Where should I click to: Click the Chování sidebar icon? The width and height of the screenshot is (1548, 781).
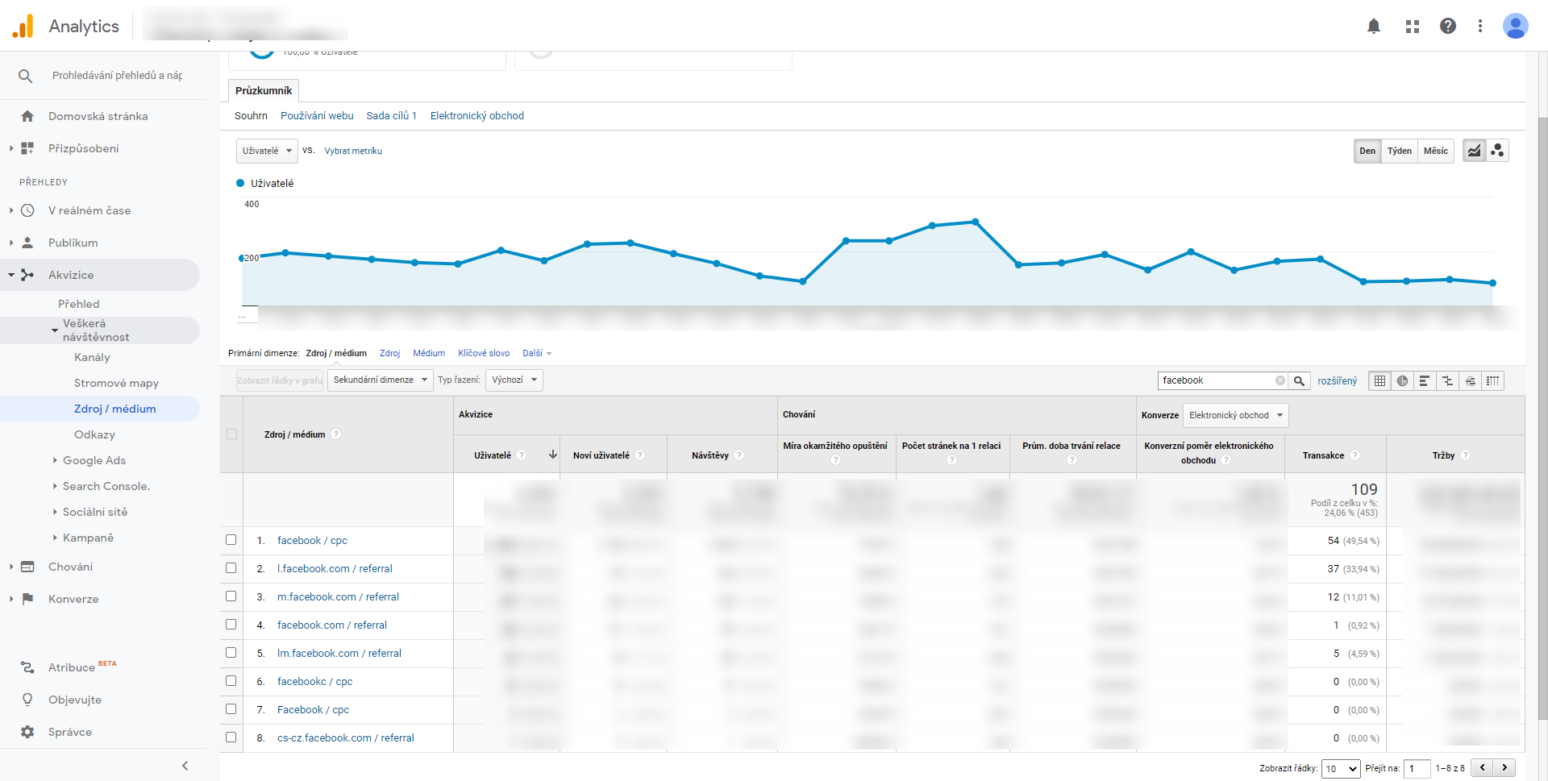tap(27, 567)
